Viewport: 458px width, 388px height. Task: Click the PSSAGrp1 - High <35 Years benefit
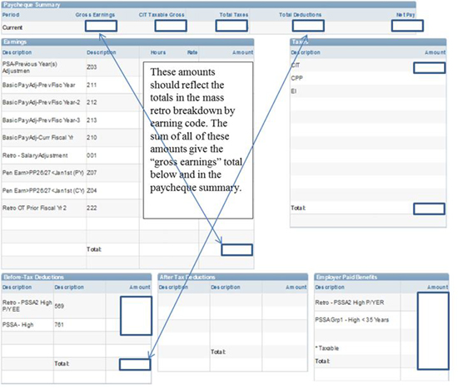tap(352, 320)
